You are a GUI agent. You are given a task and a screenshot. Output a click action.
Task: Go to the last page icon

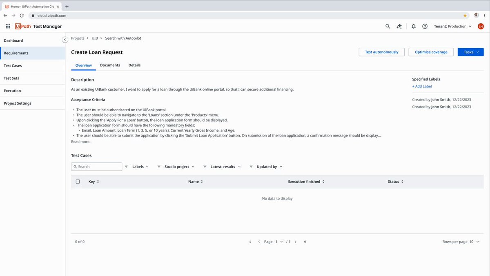point(305,242)
